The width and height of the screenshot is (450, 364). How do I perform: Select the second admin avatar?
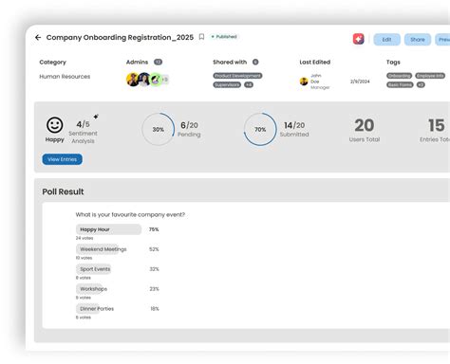point(144,80)
